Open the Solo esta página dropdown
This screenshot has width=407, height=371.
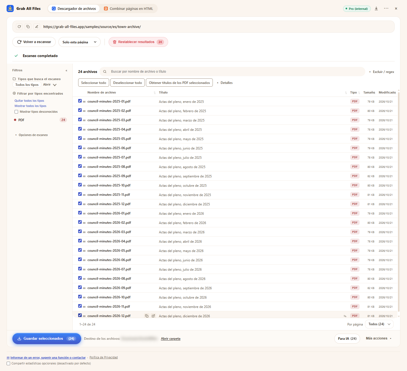tap(80, 42)
